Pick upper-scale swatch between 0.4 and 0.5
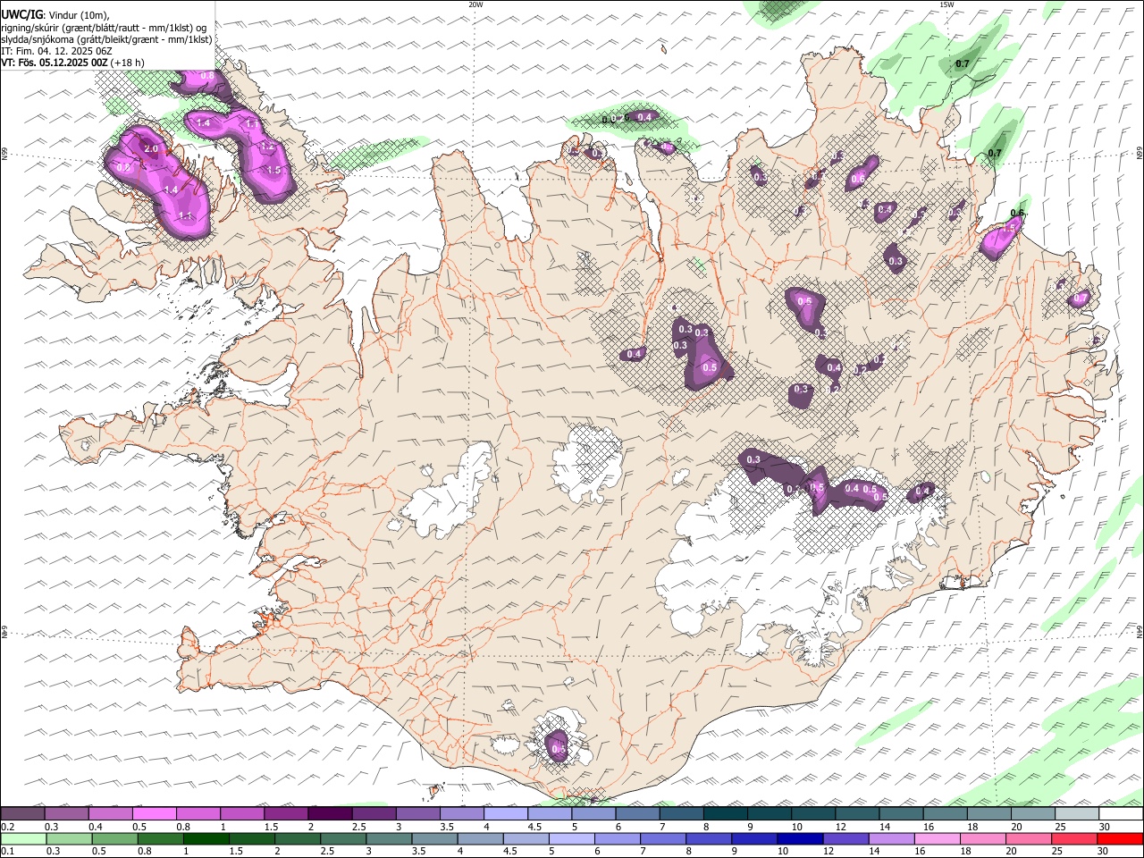This screenshot has width=1144, height=858. (x=110, y=813)
